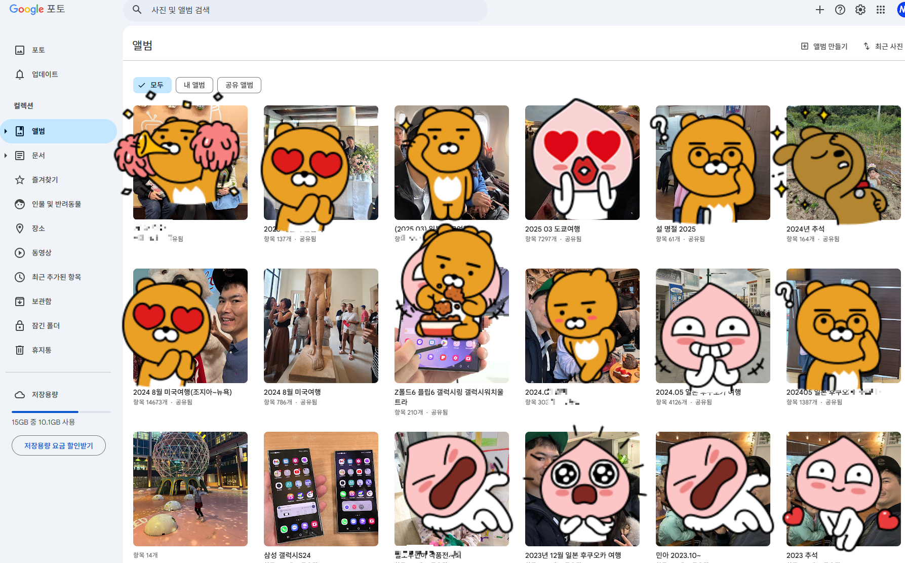The width and height of the screenshot is (905, 563).
Task: Open the 삼성 갤럭시S24 album thumbnail
Action: [321, 489]
